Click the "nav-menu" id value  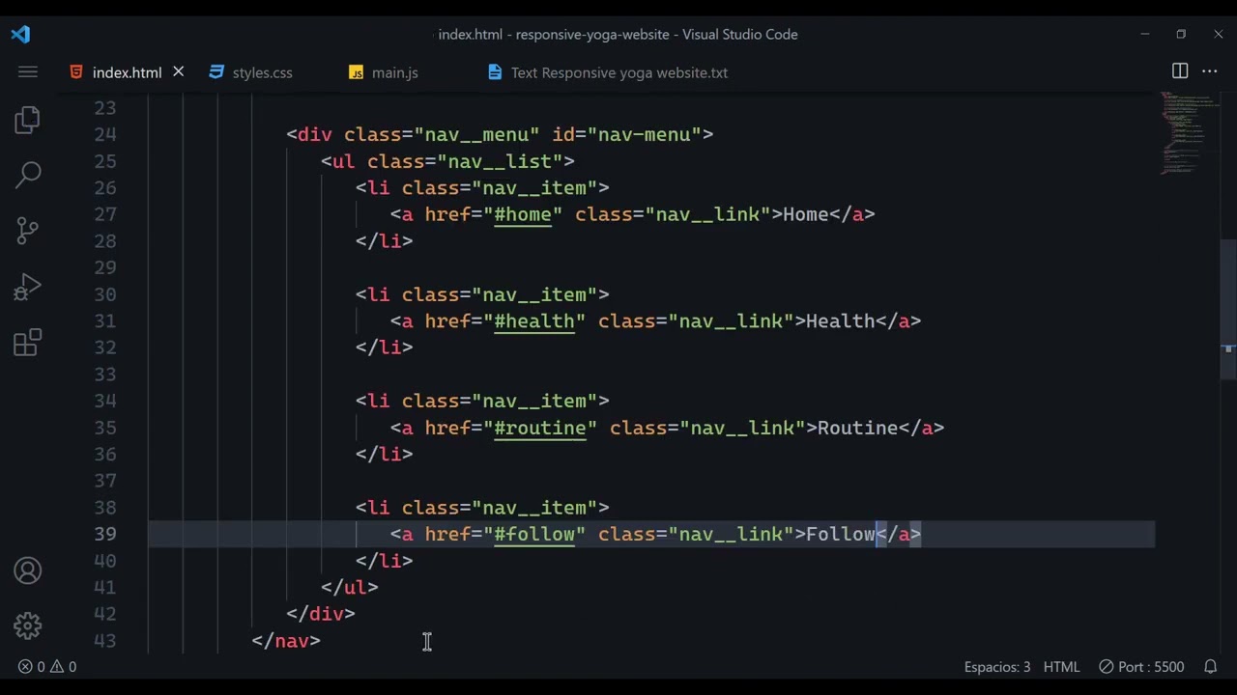pos(645,134)
